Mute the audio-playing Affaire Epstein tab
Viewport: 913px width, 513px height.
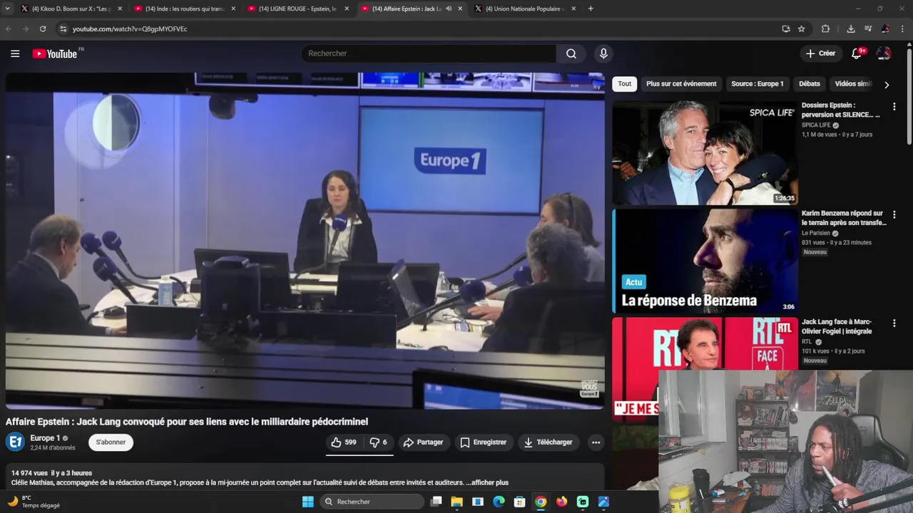449,9
